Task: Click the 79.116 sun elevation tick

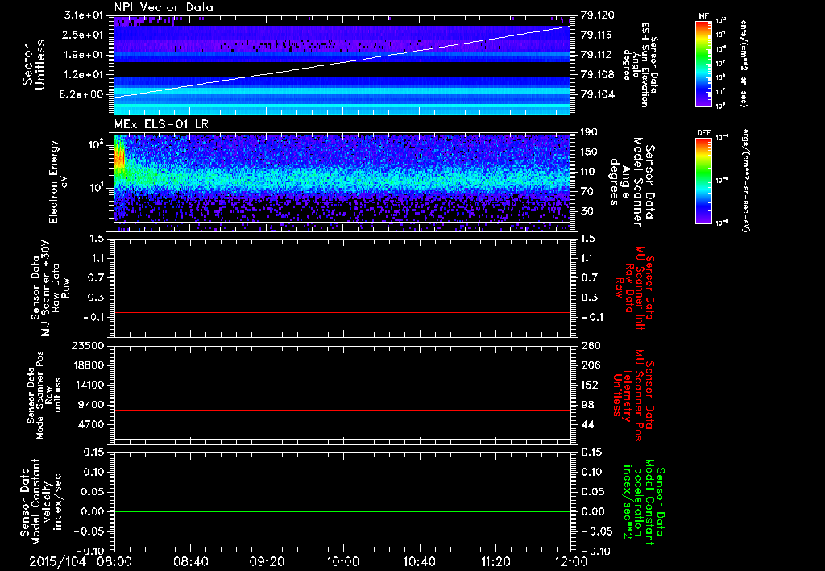Action: 597,35
